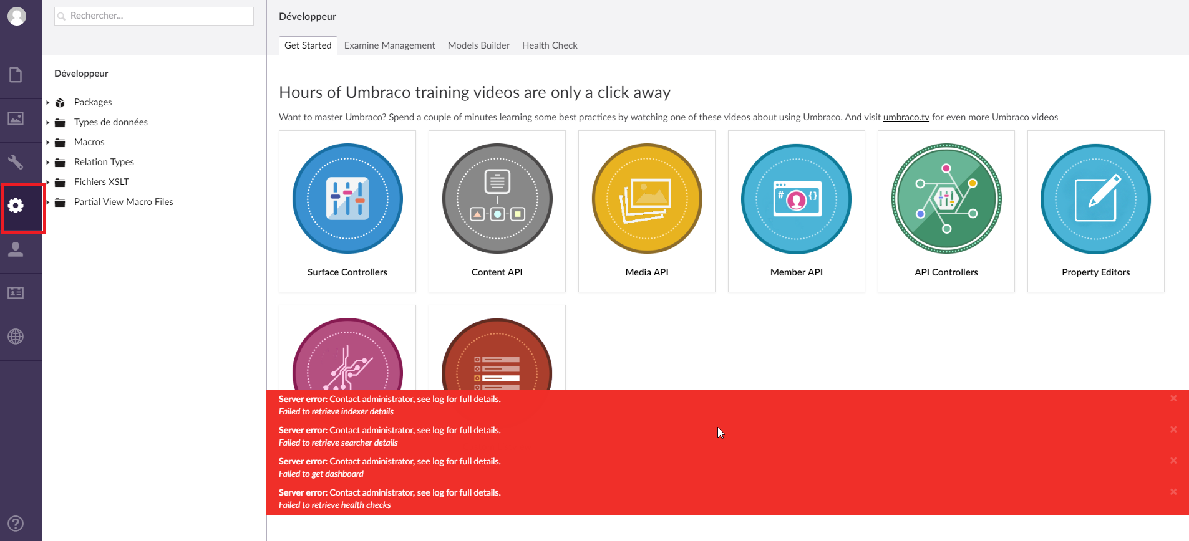Image resolution: width=1189 pixels, height=541 pixels.
Task: Switch to the Health Check tab
Action: click(x=550, y=45)
